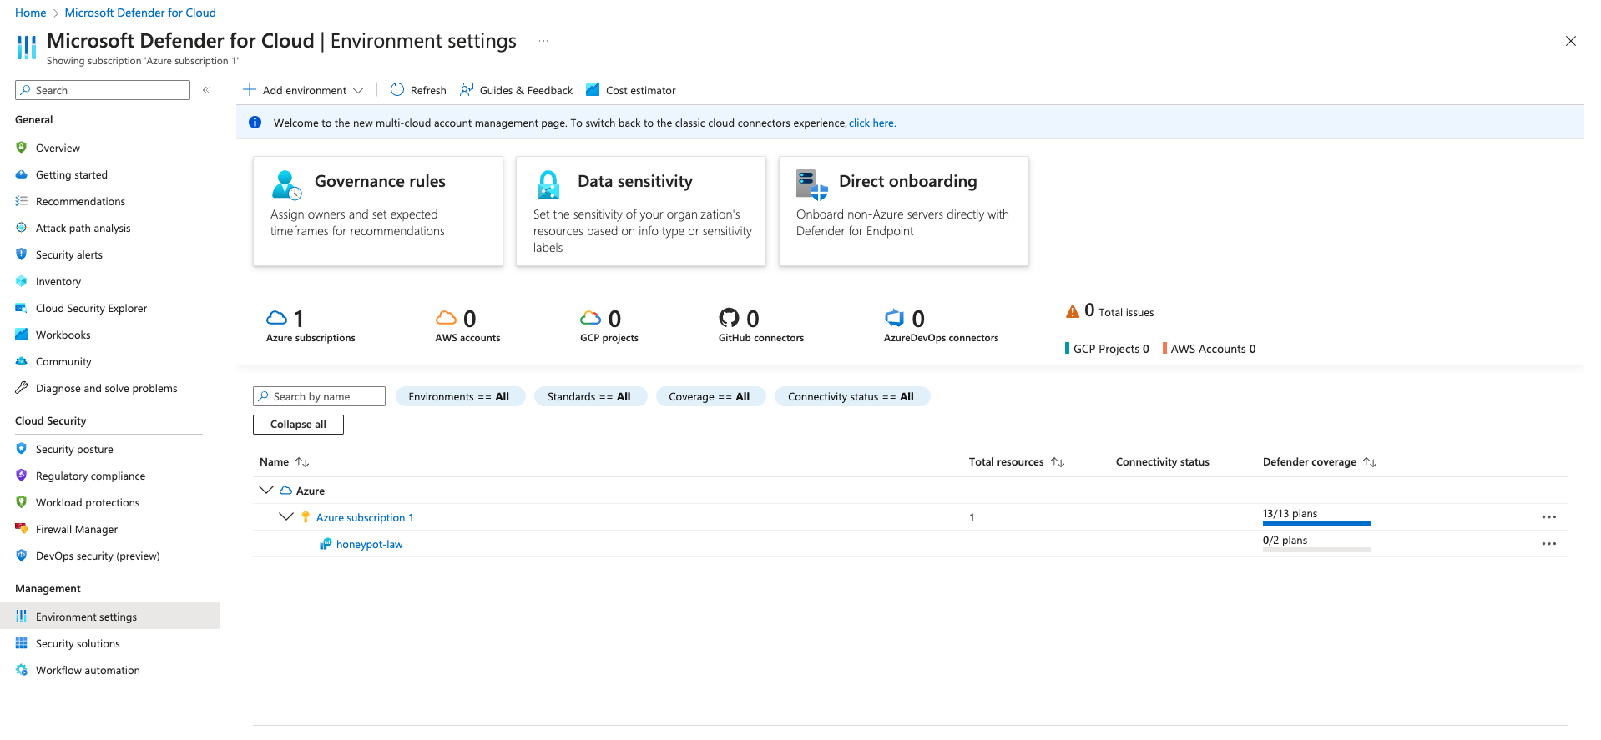
Task: Collapse the sidebar with double chevron
Action: (205, 90)
